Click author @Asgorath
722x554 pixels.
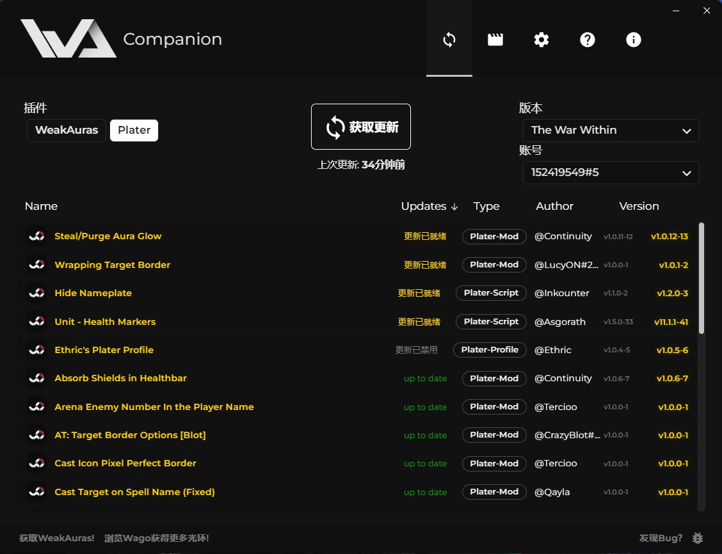(x=560, y=322)
